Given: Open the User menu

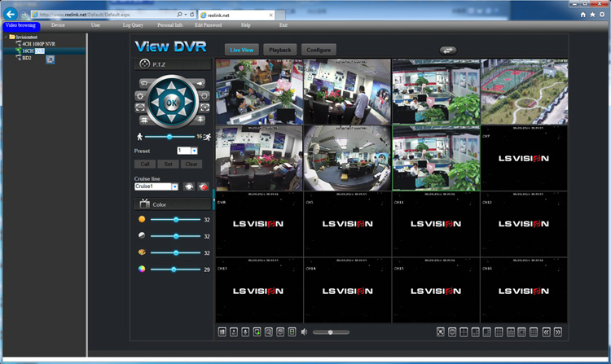Looking at the screenshot, I should [x=95, y=25].
